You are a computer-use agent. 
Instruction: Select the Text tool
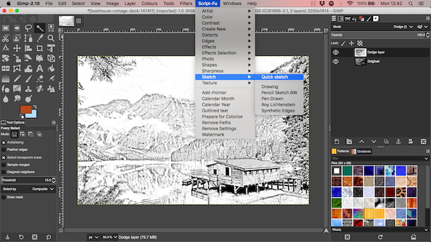(40, 68)
